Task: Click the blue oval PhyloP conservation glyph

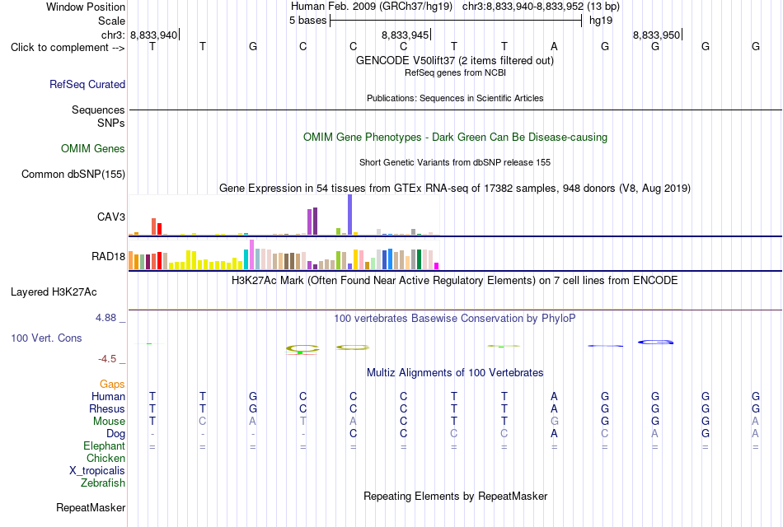Action: pyautogui.click(x=656, y=342)
